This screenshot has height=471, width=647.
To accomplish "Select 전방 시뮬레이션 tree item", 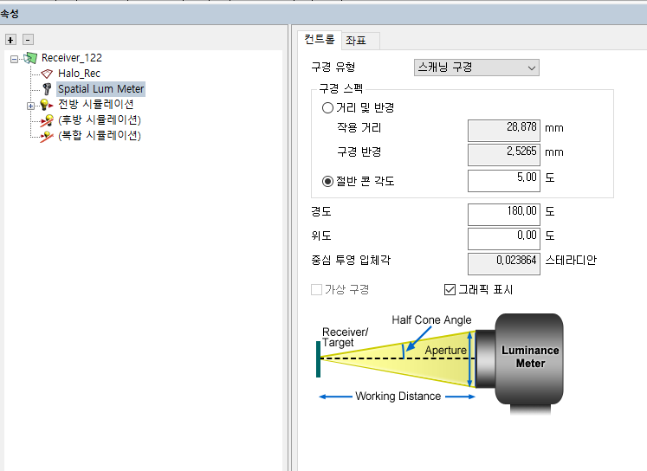I will [x=96, y=105].
